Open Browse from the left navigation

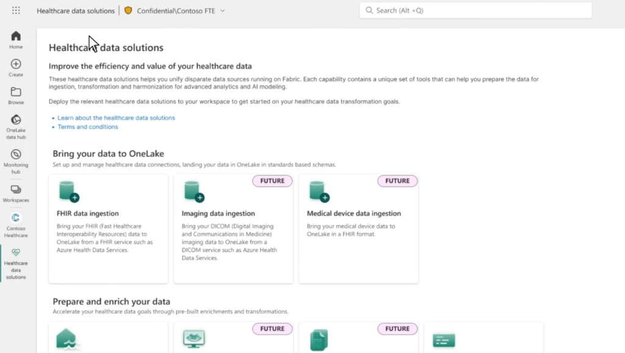coord(15,93)
